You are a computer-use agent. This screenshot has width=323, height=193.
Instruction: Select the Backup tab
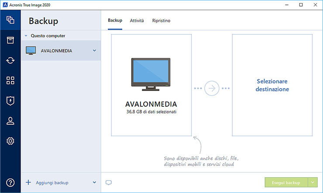pos(115,21)
